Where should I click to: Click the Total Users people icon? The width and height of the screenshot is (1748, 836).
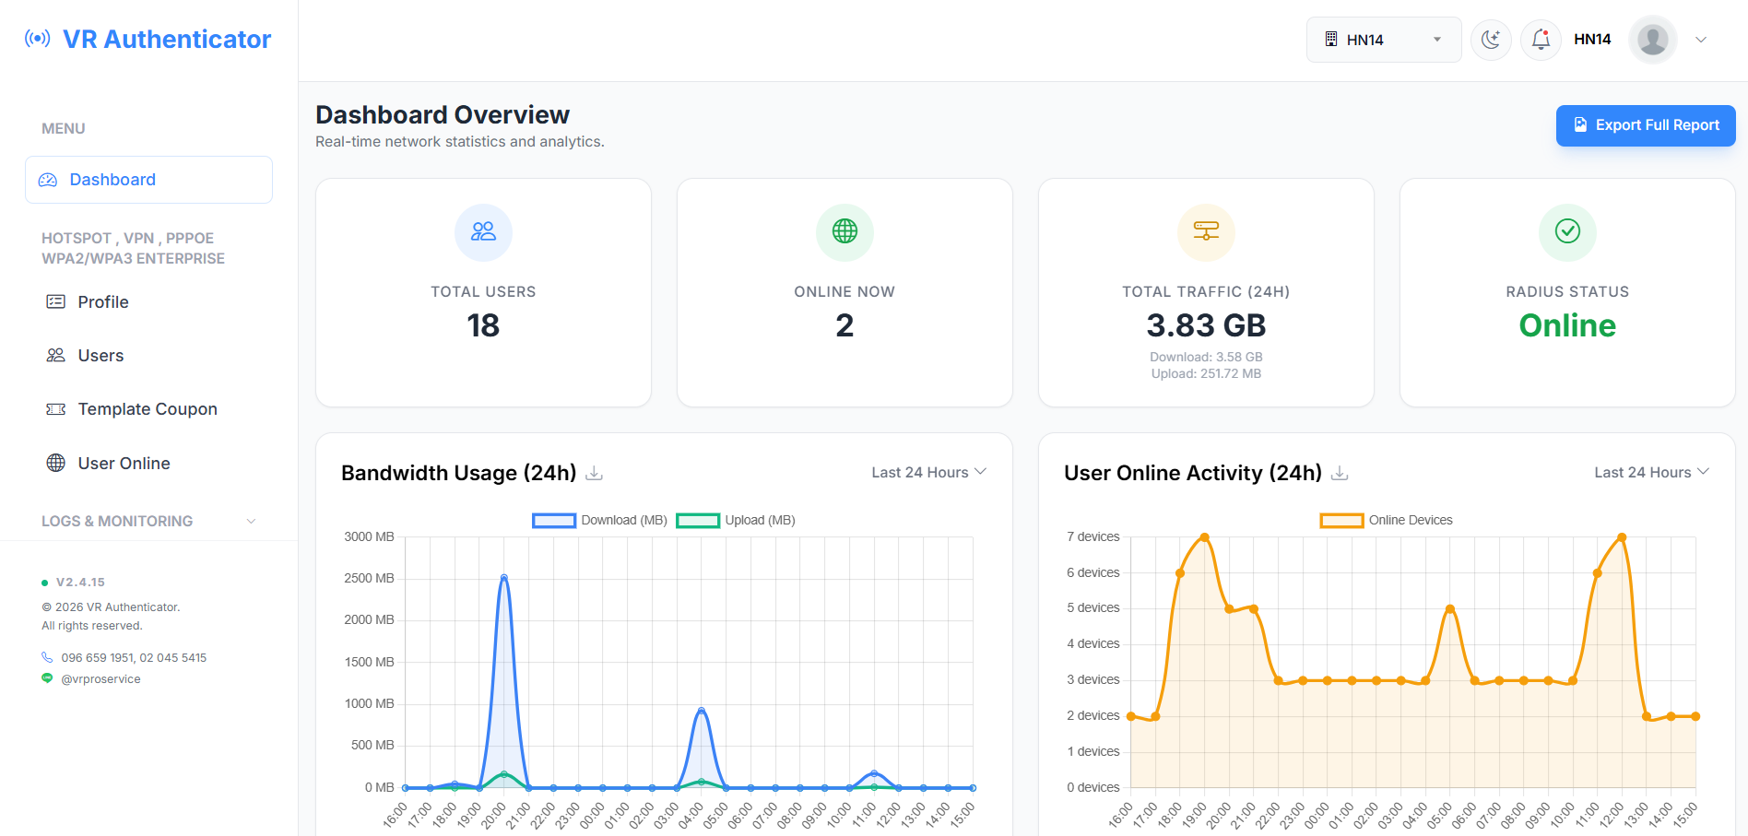pyautogui.click(x=483, y=231)
